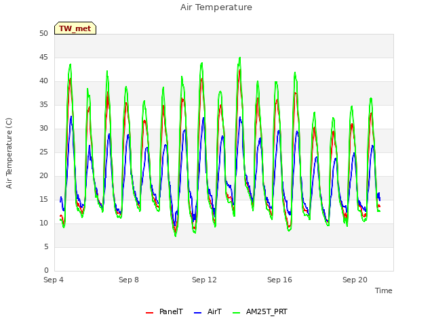434x325 pixels.
Task: Click the 40 y-axis tick label
Action: (x=43, y=81)
